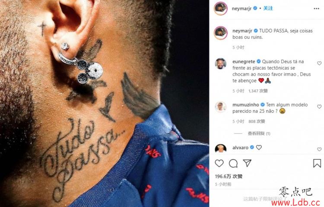
Task: Save post with bookmark icon
Action: point(317,163)
